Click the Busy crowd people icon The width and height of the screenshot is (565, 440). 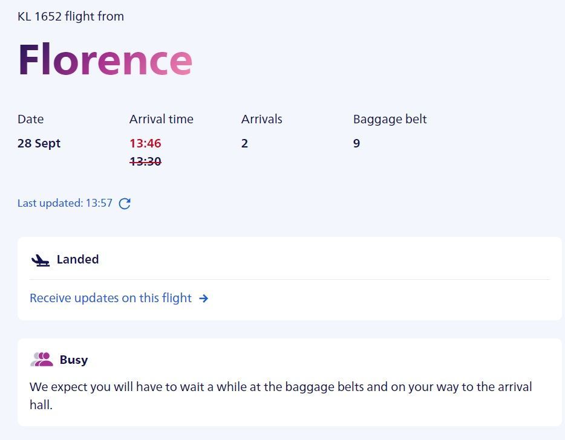(42, 360)
